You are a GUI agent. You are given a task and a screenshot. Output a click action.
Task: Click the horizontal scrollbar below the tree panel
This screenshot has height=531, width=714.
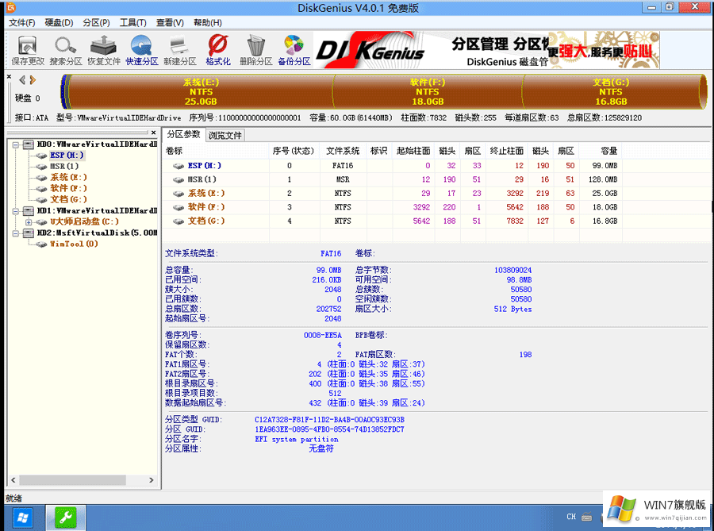click(x=71, y=479)
